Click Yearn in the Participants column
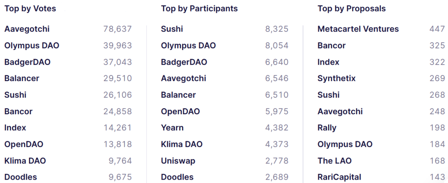This screenshot has width=448, height=183. point(172,128)
